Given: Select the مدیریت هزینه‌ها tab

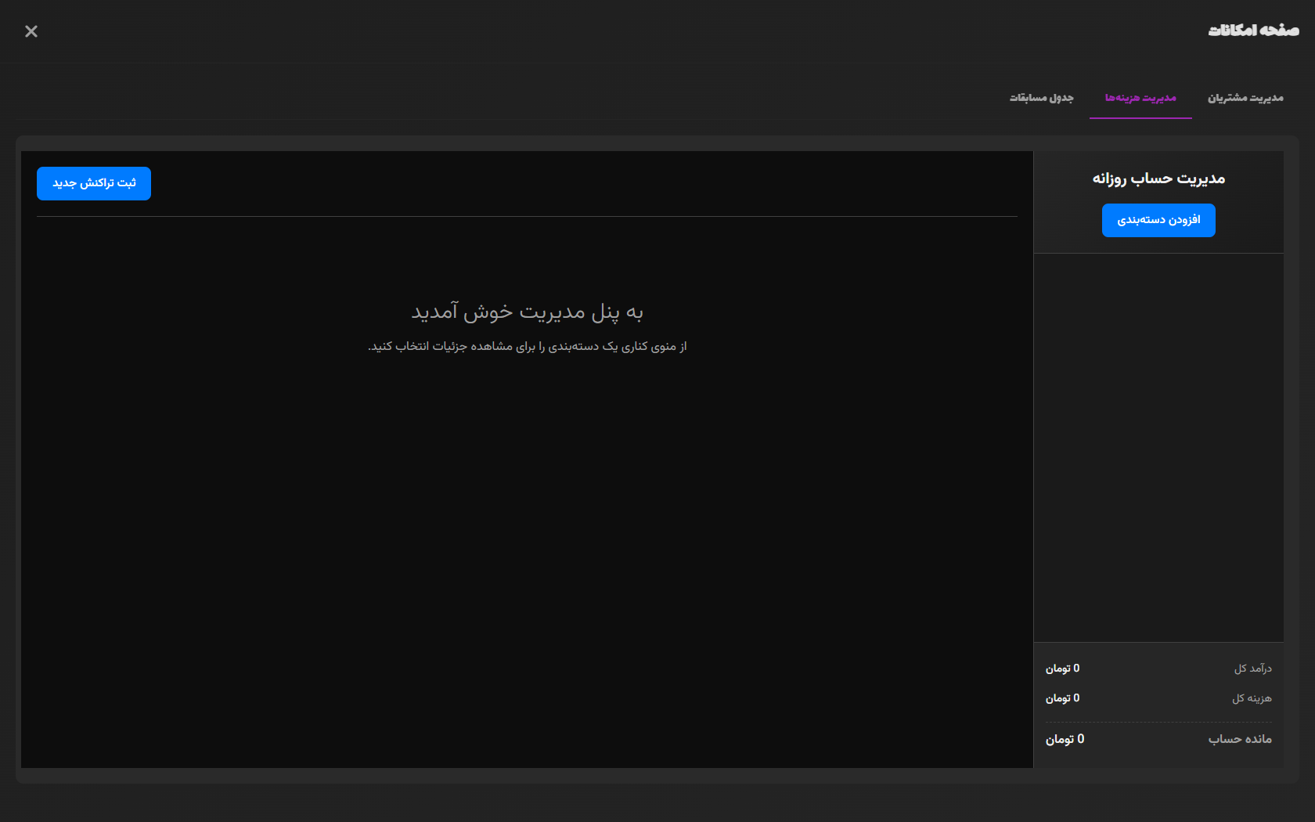Looking at the screenshot, I should point(1140,98).
